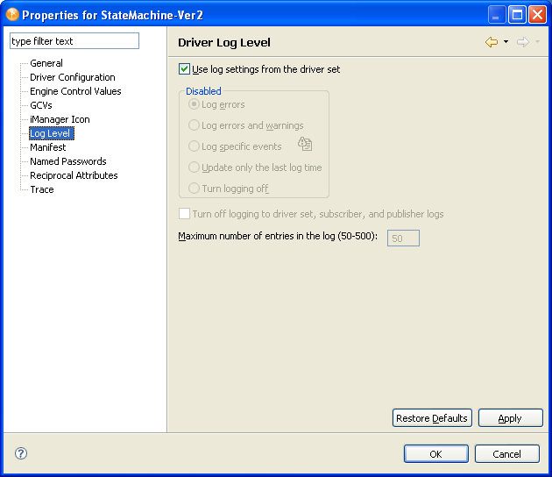The width and height of the screenshot is (552, 477).
Task: Open the Manifest page
Action: pos(48,147)
